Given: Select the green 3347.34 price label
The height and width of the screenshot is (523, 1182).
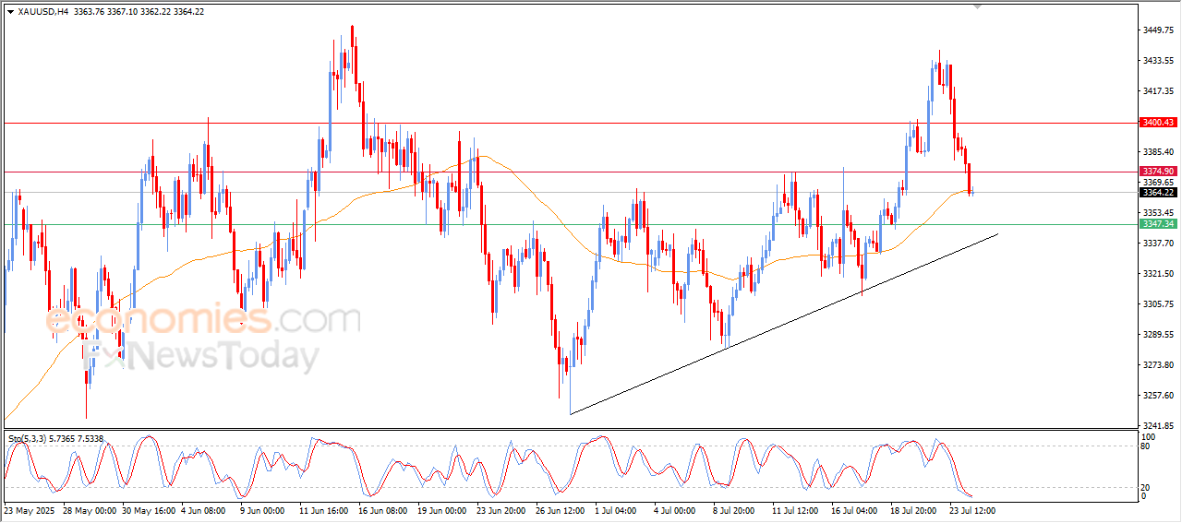Looking at the screenshot, I should point(1158,224).
